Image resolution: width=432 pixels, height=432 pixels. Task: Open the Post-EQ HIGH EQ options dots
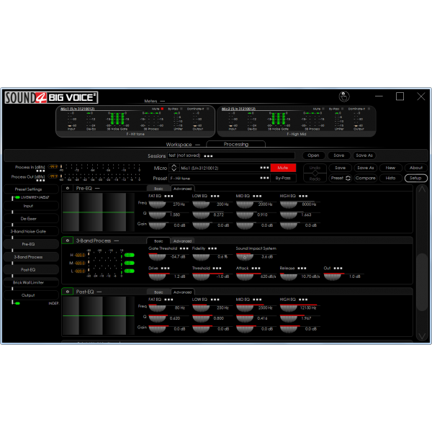point(303,300)
